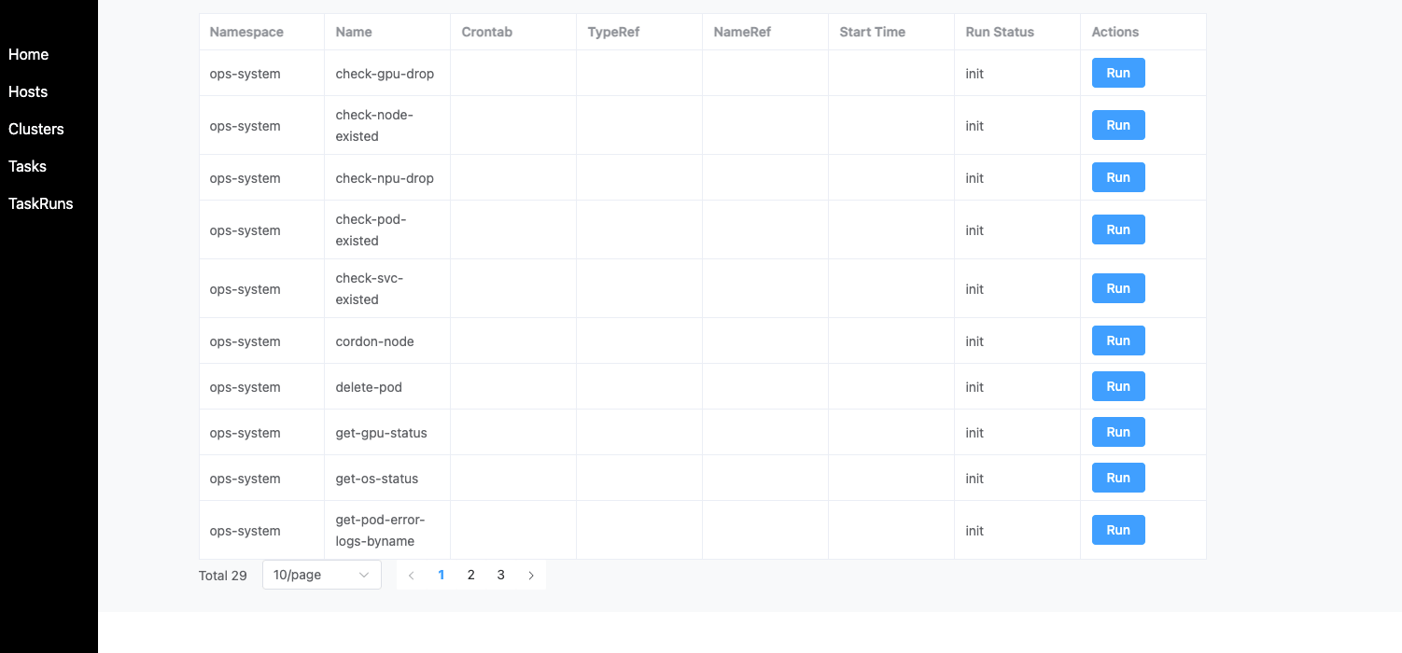Navigate to Hosts in the sidebar

tap(28, 91)
